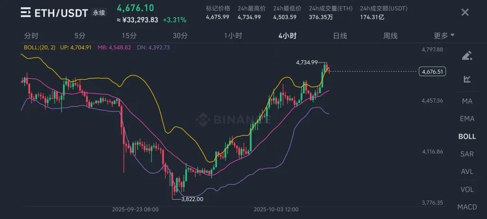This screenshot has height=219, width=487.
Task: Select the 日线 daily chart tab
Action: 340,36
